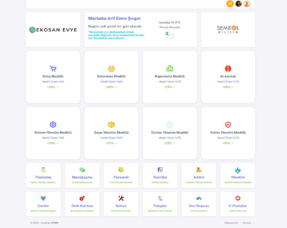
Task: Open the E-Postalar mail icon
Action: [238, 198]
